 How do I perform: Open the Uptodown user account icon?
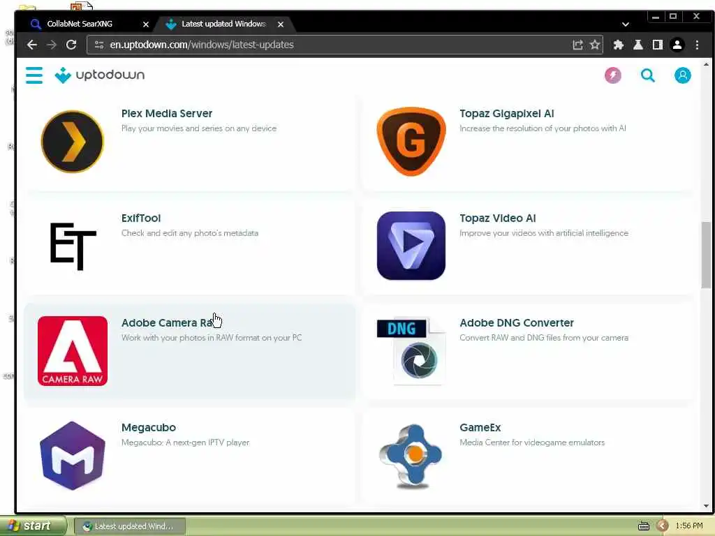[x=683, y=75]
